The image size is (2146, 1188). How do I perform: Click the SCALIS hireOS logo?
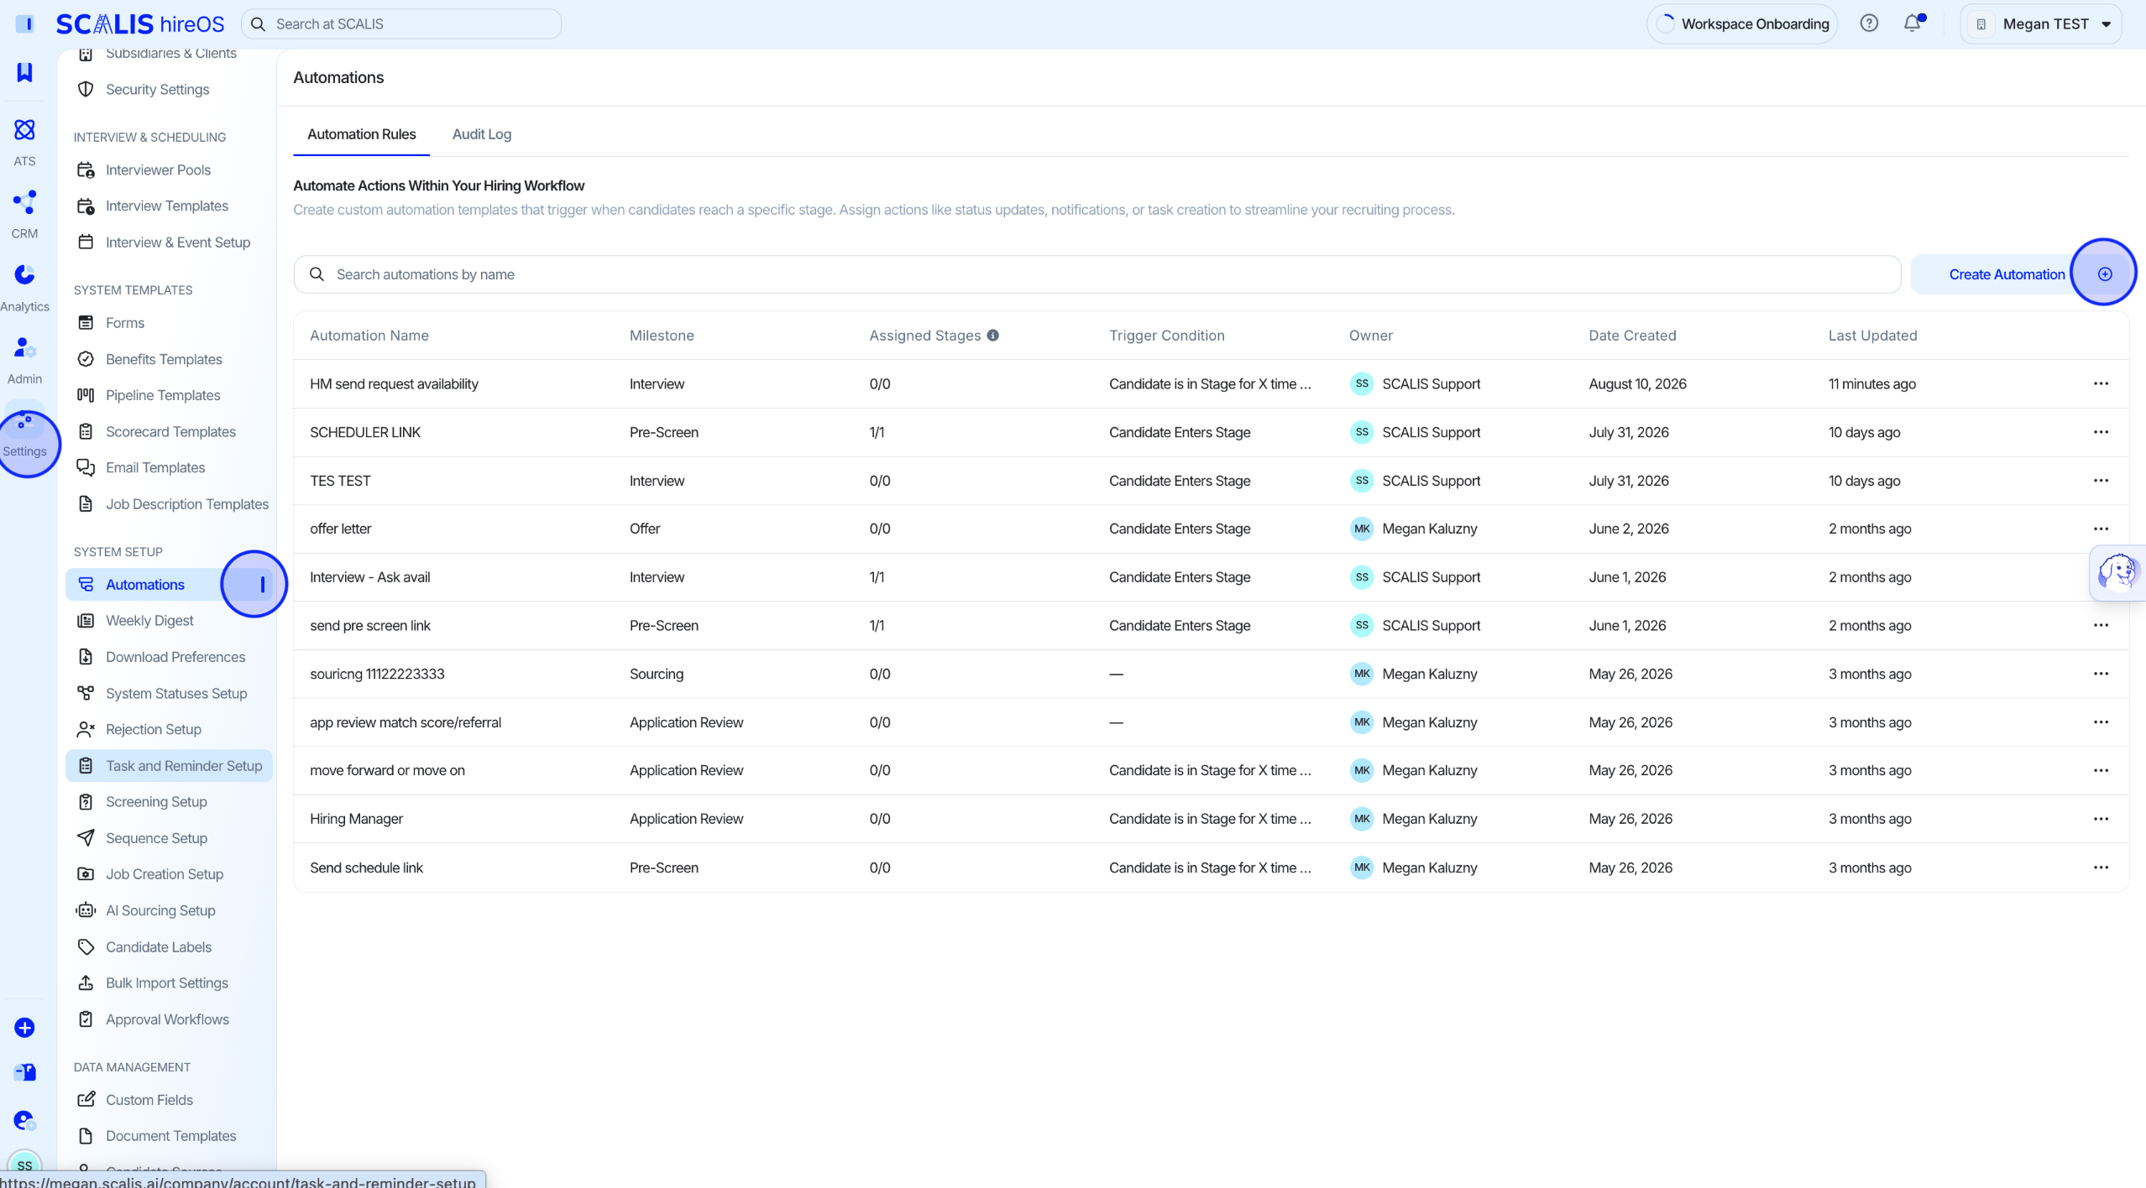[x=140, y=23]
